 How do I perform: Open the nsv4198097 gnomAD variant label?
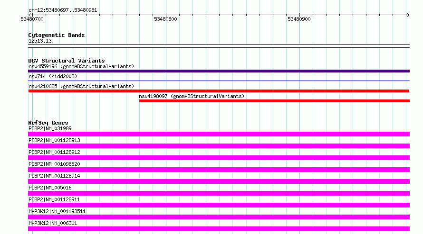click(x=192, y=96)
